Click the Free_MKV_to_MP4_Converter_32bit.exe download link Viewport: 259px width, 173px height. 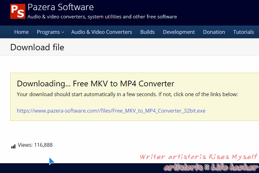(111, 111)
